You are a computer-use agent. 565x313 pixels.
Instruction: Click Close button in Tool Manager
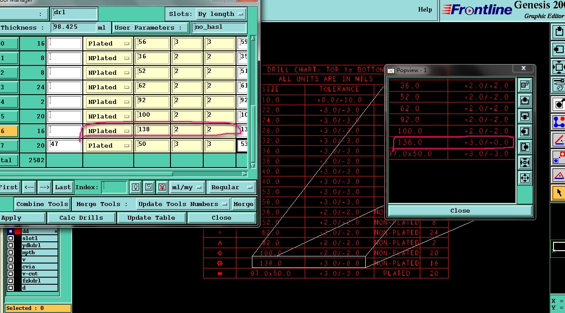click(221, 218)
